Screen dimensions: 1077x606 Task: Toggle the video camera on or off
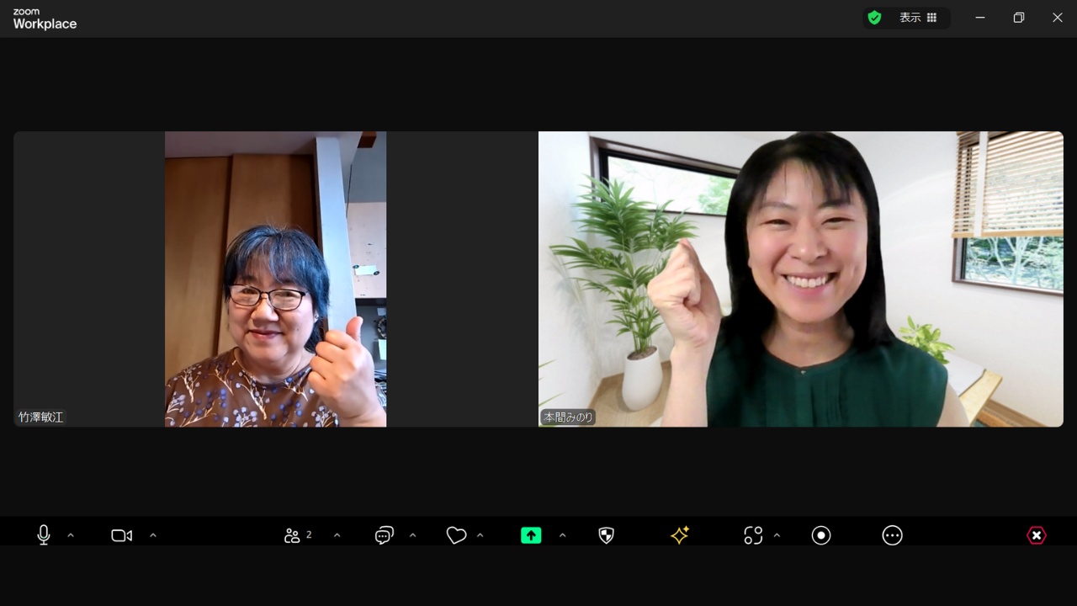click(x=122, y=535)
